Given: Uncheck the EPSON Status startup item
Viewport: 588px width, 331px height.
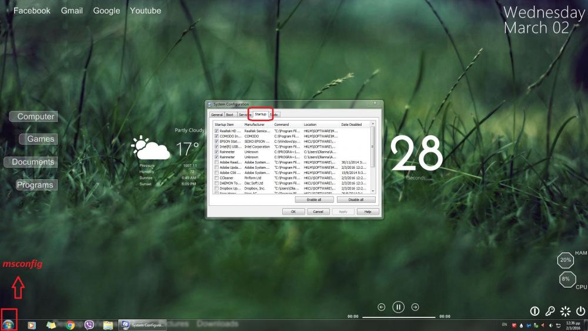Looking at the screenshot, I should (216, 141).
